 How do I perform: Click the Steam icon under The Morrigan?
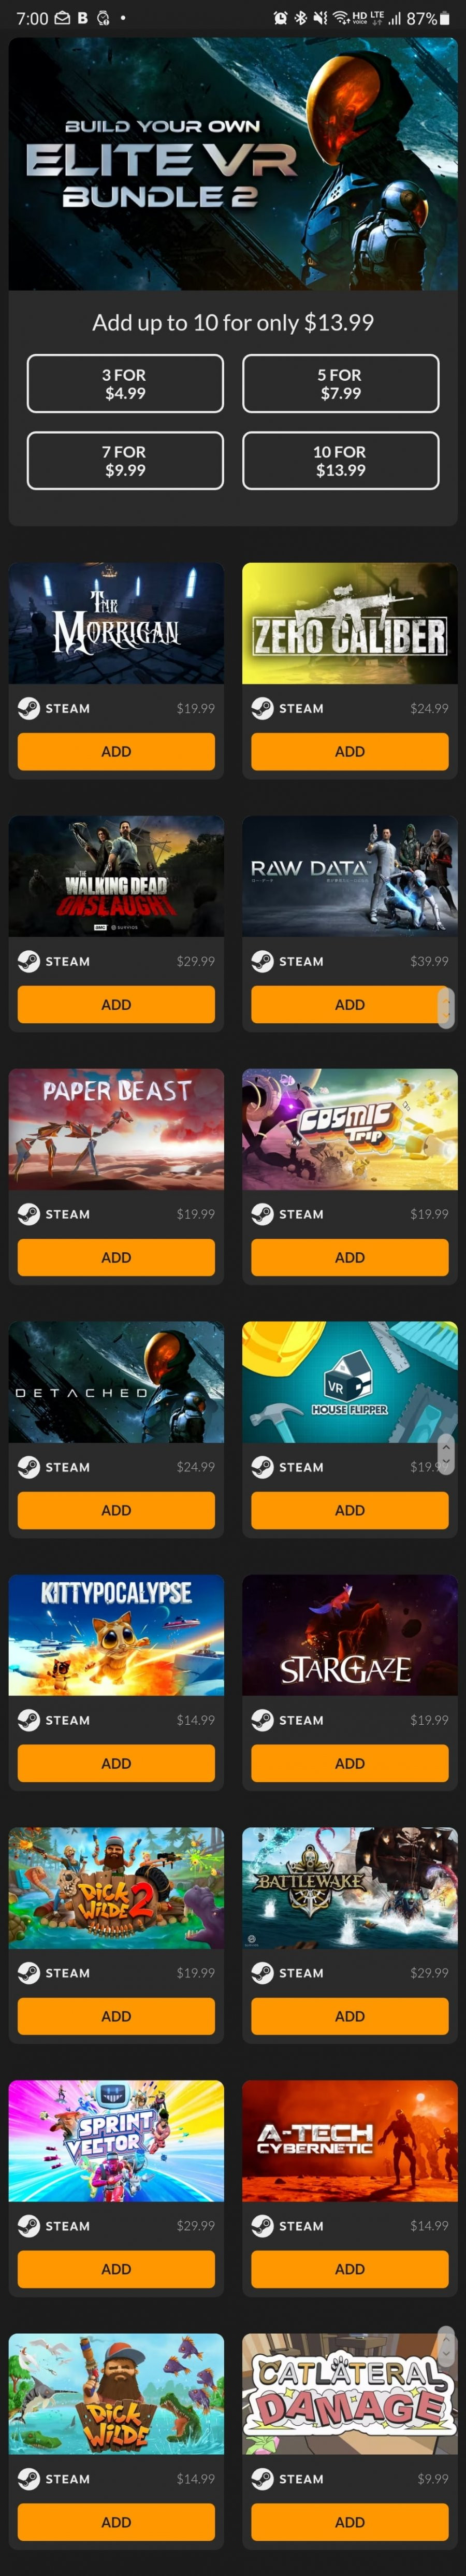tap(28, 708)
